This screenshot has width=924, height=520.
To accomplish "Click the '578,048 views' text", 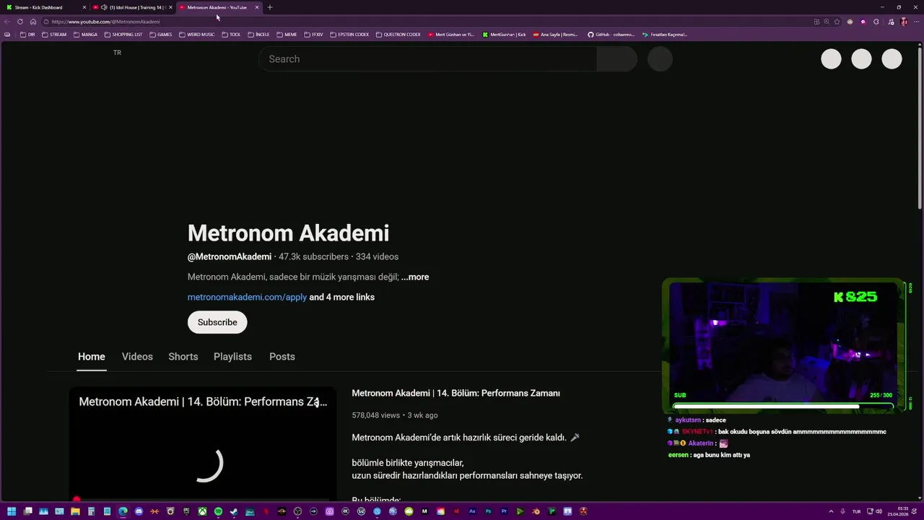I will (x=375, y=415).
